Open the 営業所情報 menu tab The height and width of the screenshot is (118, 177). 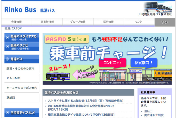pyautogui.click(x=47, y=22)
